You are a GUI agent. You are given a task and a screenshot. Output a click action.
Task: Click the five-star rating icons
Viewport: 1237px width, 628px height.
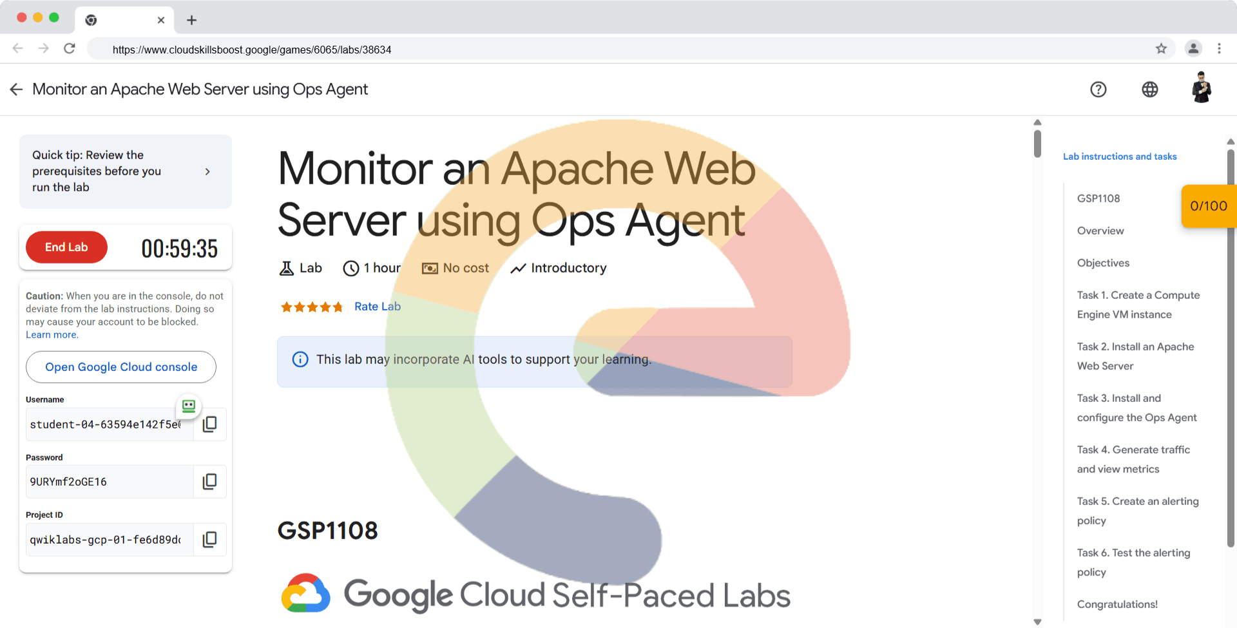(312, 307)
